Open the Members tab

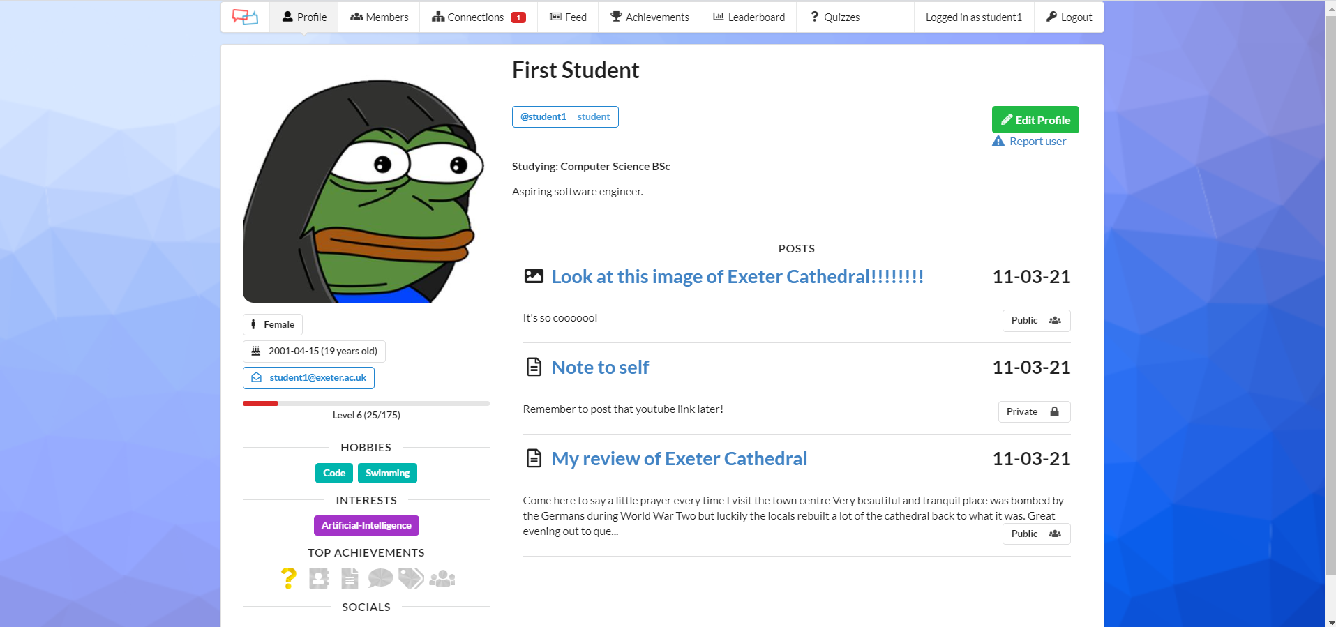(x=379, y=17)
